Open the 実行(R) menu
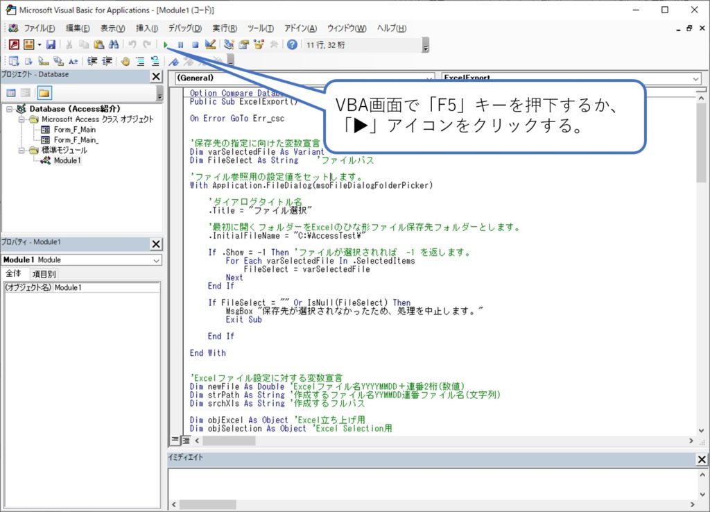The width and height of the screenshot is (710, 512). [x=225, y=28]
